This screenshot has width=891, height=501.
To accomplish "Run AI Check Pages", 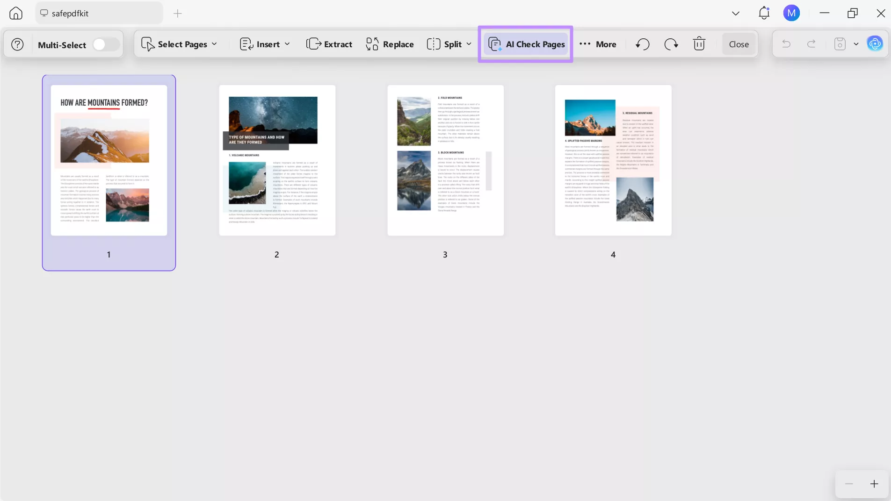I will 526,44.
